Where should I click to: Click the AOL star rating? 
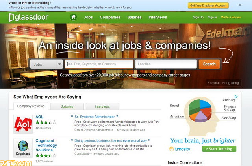tap(46, 122)
